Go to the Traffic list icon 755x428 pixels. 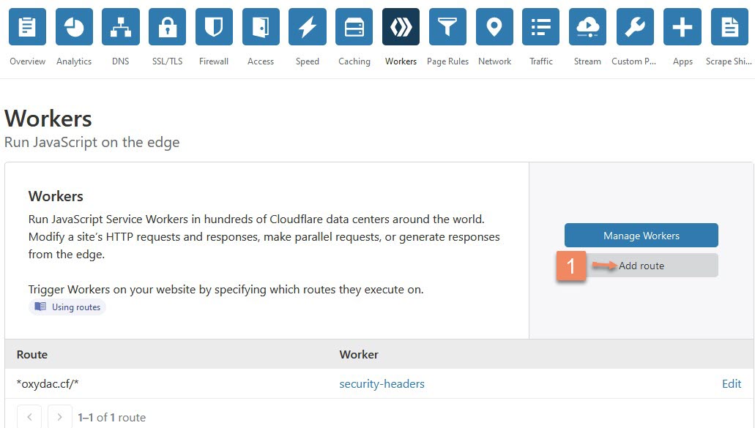click(x=541, y=27)
